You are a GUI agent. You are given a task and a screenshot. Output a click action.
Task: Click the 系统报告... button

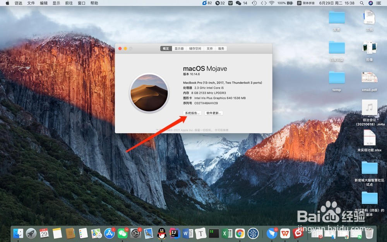[x=192, y=113]
